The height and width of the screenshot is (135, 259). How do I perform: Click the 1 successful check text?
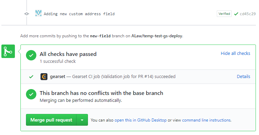pos(57,61)
